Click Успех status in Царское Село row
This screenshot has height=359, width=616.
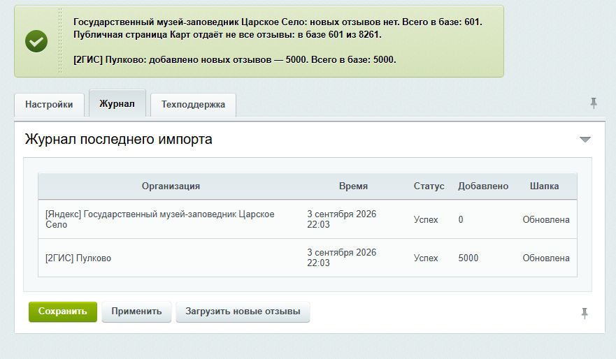click(425, 220)
